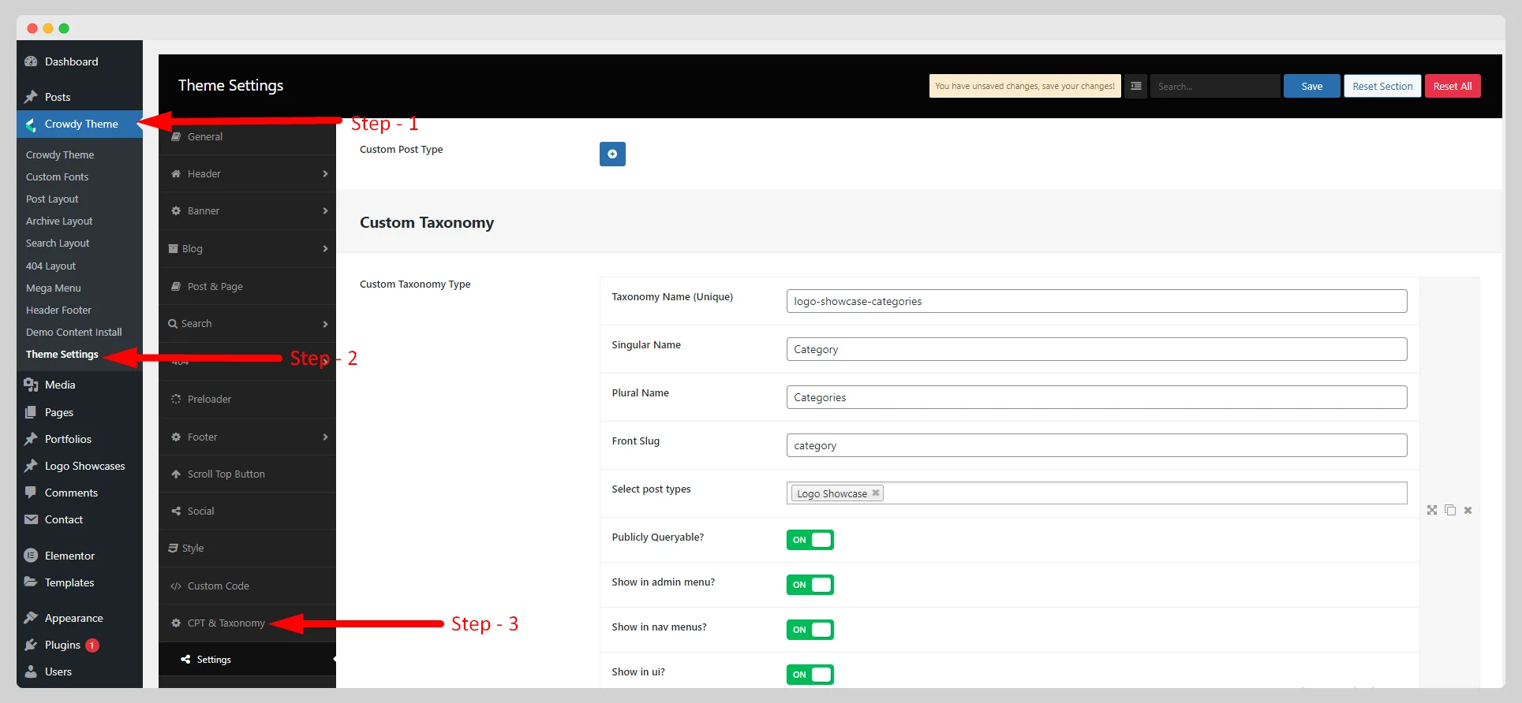This screenshot has width=1522, height=703.
Task: Open Theme Settings submenu link
Action: pyautogui.click(x=62, y=355)
